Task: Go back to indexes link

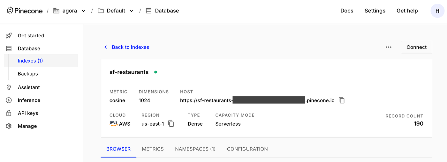Action: (x=131, y=47)
